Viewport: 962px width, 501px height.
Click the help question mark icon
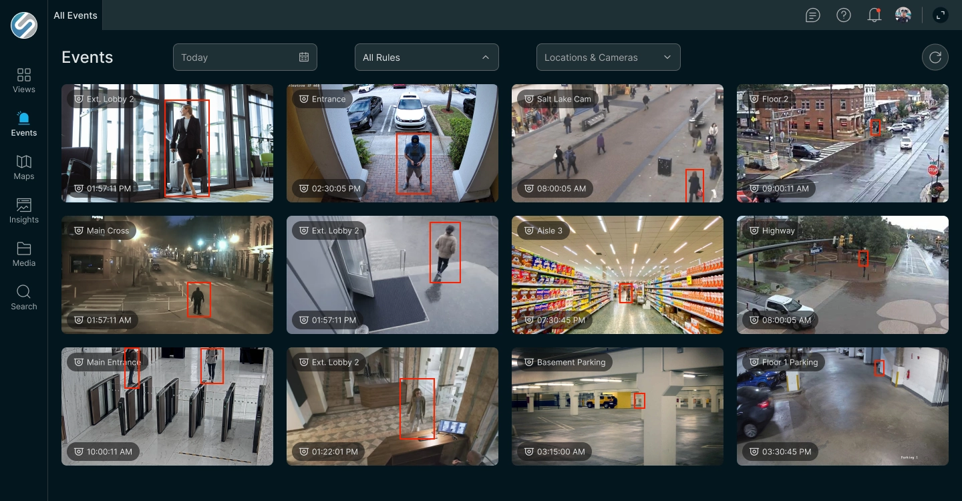(x=844, y=15)
